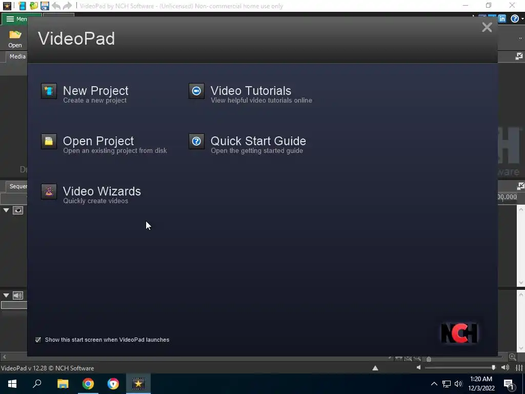Click VideoPad app icon in title bar
This screenshot has height=394, width=525.
coord(7,6)
